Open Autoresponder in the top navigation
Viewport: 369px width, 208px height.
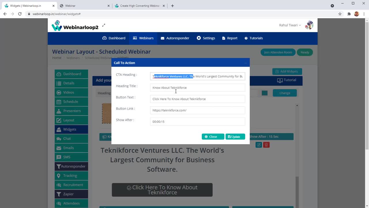coord(175,38)
